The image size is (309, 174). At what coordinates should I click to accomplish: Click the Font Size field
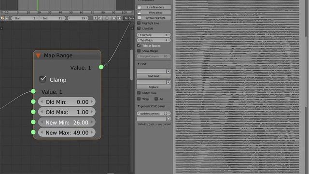[154, 35]
